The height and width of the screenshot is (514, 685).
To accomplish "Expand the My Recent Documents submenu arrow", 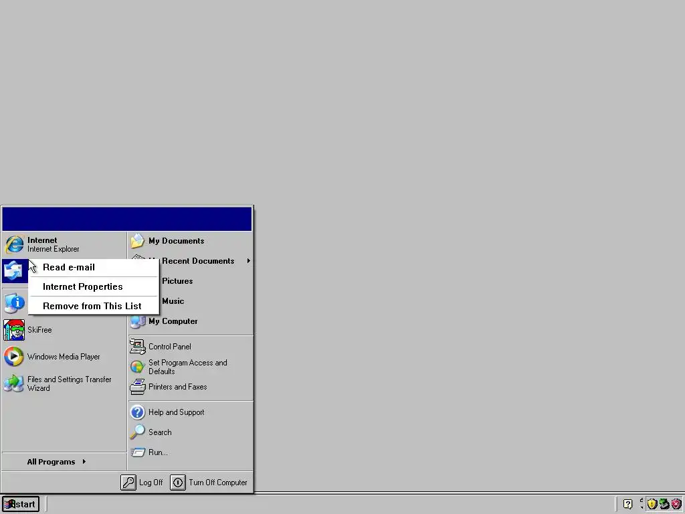I will point(249,261).
